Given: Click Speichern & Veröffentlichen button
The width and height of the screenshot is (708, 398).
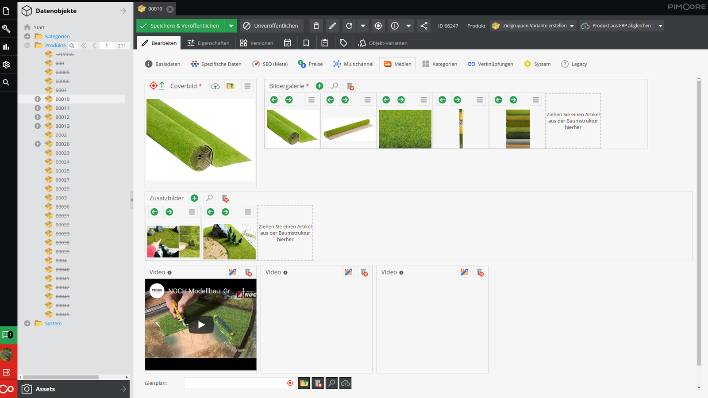Looking at the screenshot, I should click(x=181, y=26).
